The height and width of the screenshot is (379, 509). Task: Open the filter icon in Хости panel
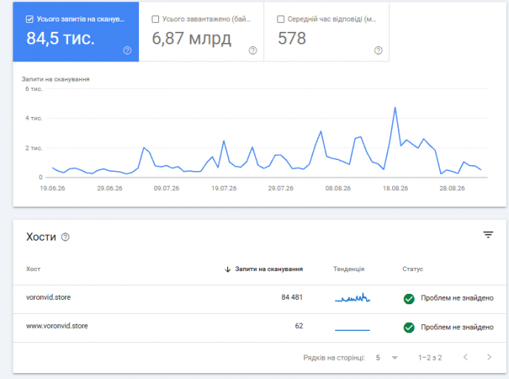click(x=488, y=235)
